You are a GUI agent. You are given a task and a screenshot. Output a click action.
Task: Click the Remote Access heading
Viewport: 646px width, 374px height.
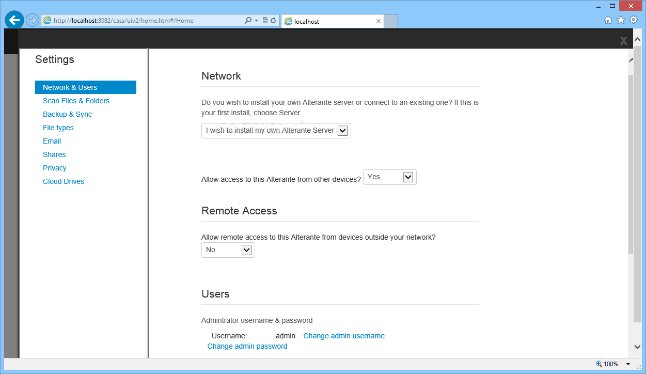pyautogui.click(x=239, y=211)
